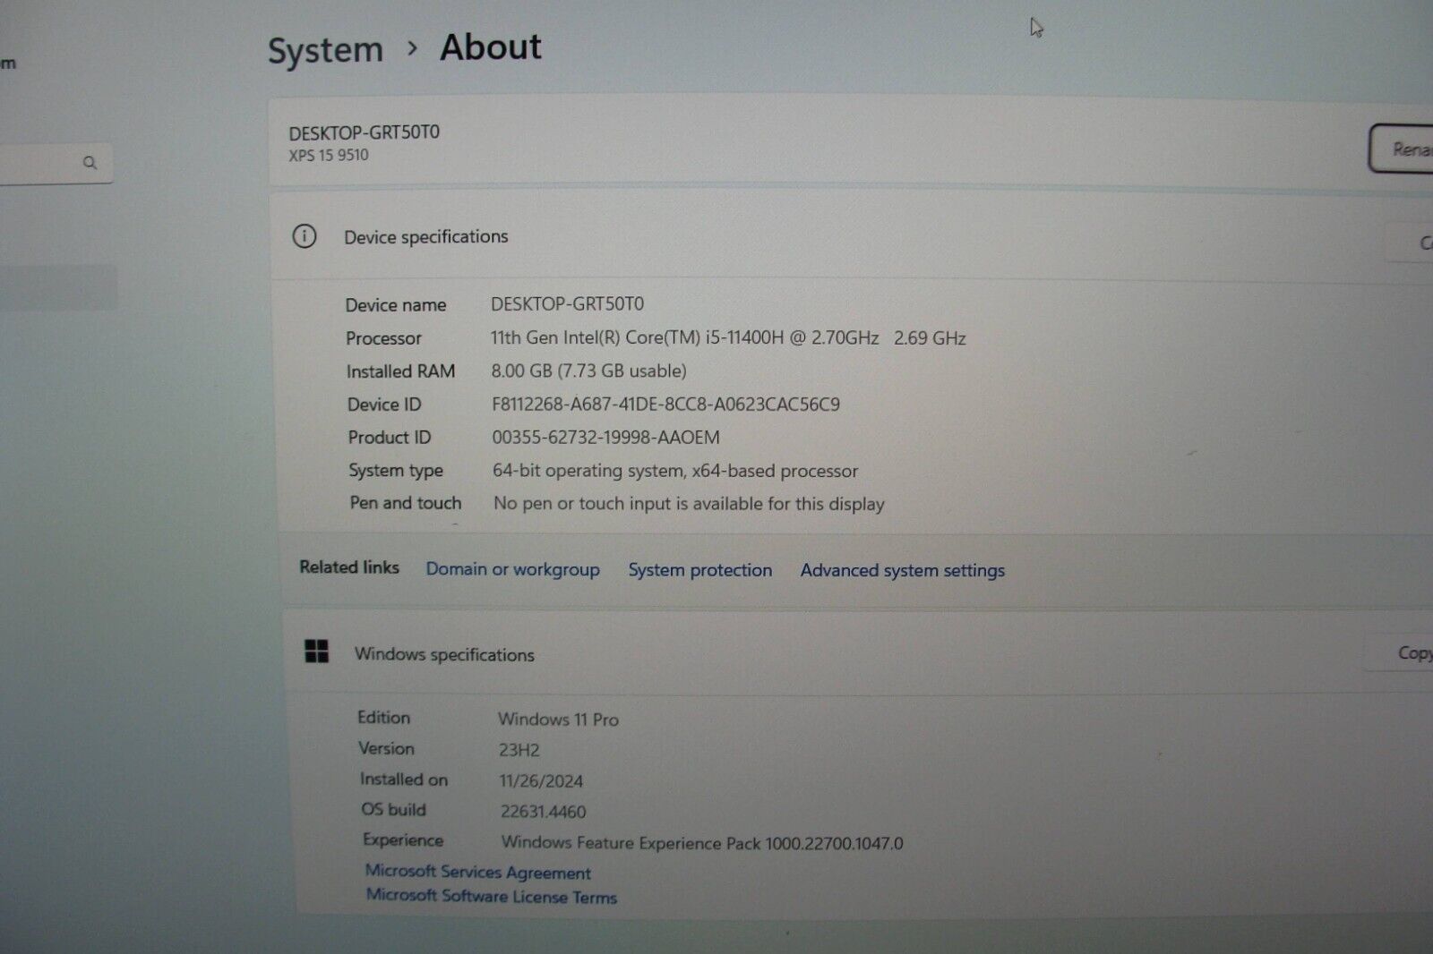Select About in the breadcrumb trail
The image size is (1433, 954).
(x=489, y=47)
